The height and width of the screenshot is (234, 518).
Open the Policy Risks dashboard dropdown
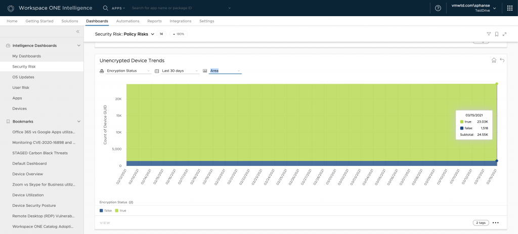(153, 34)
